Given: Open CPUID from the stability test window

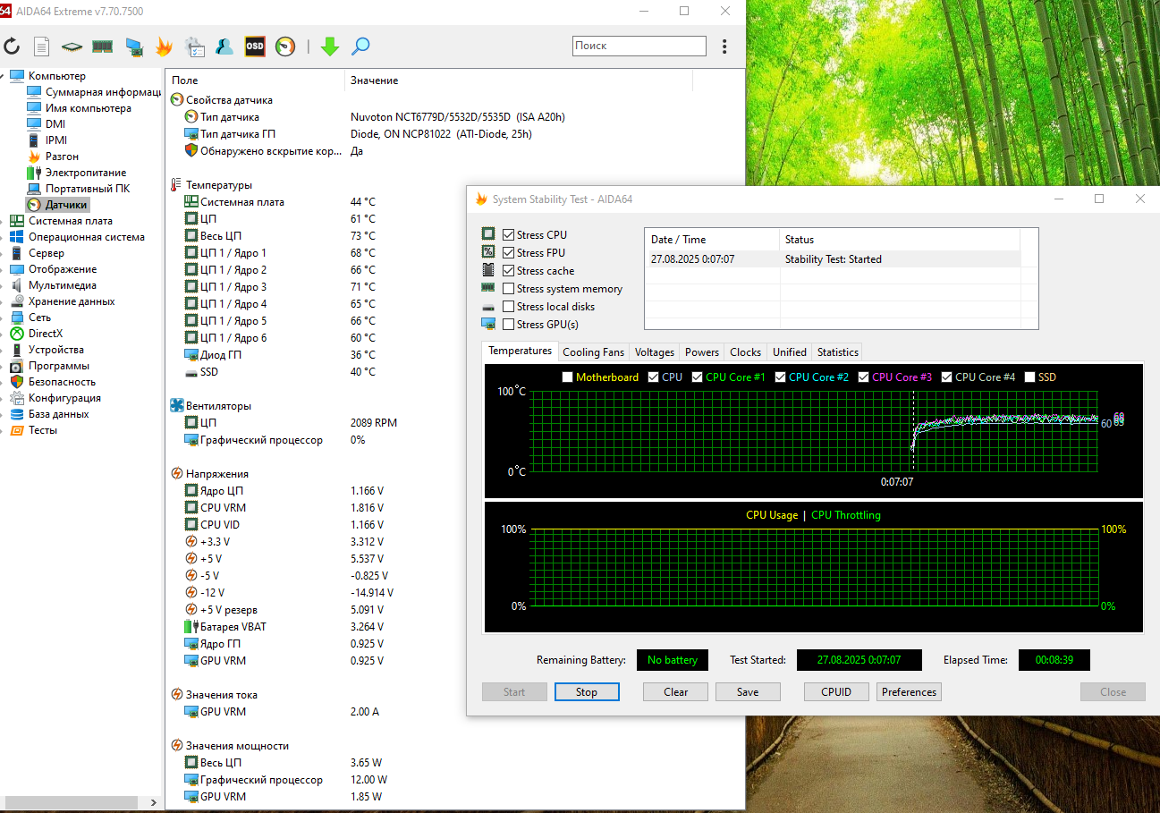Looking at the screenshot, I should click(836, 692).
